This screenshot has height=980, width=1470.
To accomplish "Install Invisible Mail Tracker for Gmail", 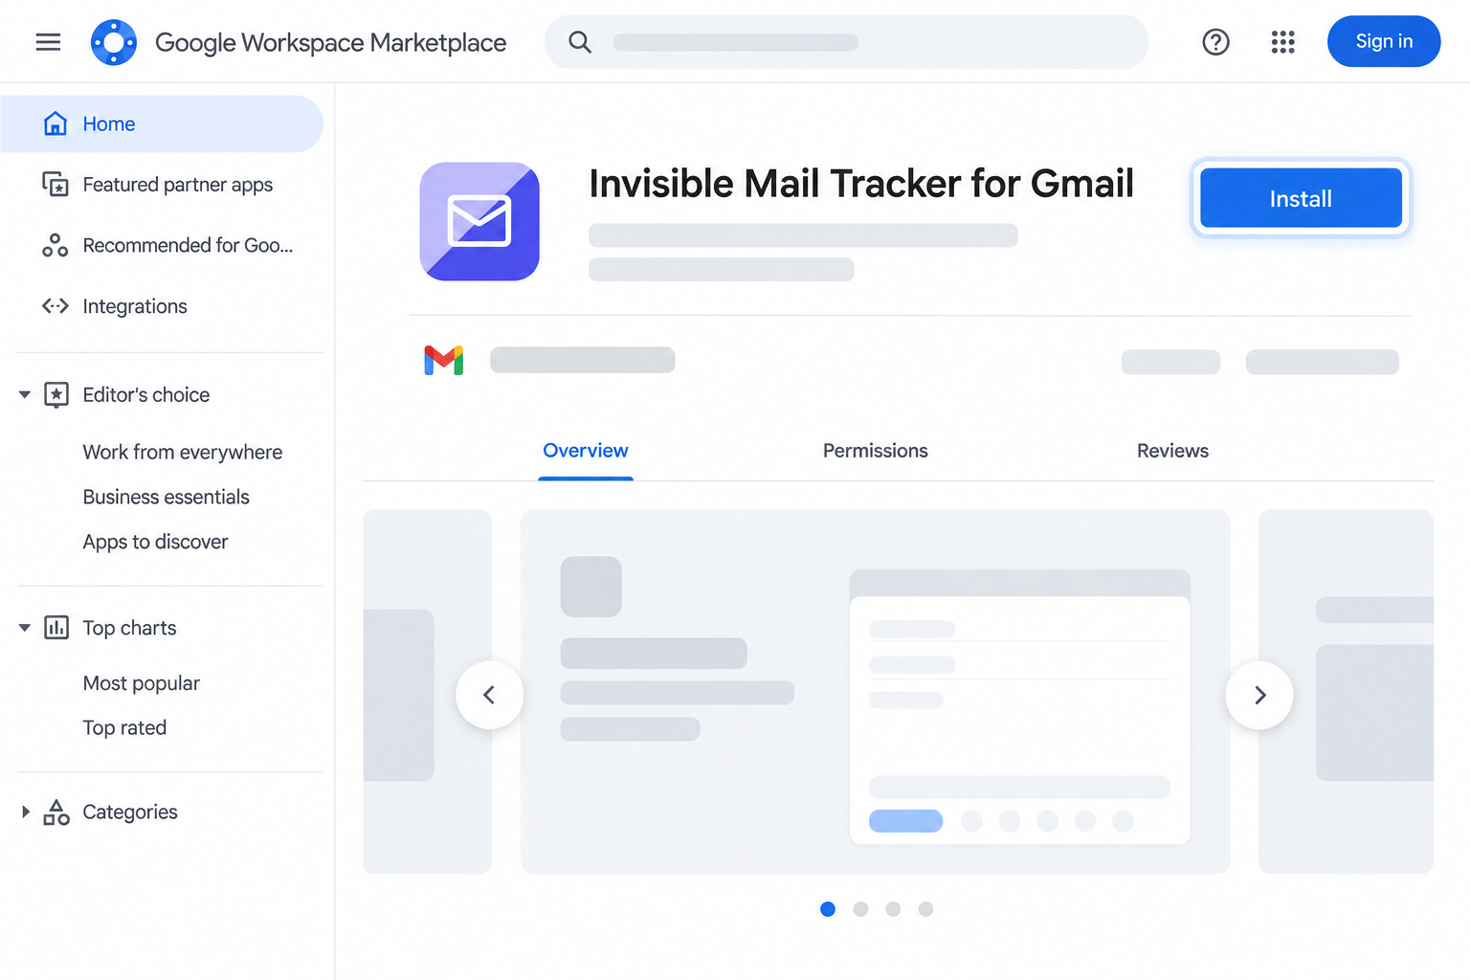I will (1301, 198).
